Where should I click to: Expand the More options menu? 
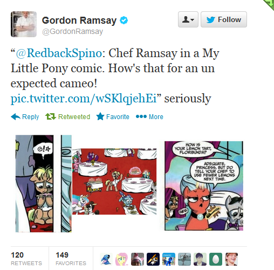[149, 117]
